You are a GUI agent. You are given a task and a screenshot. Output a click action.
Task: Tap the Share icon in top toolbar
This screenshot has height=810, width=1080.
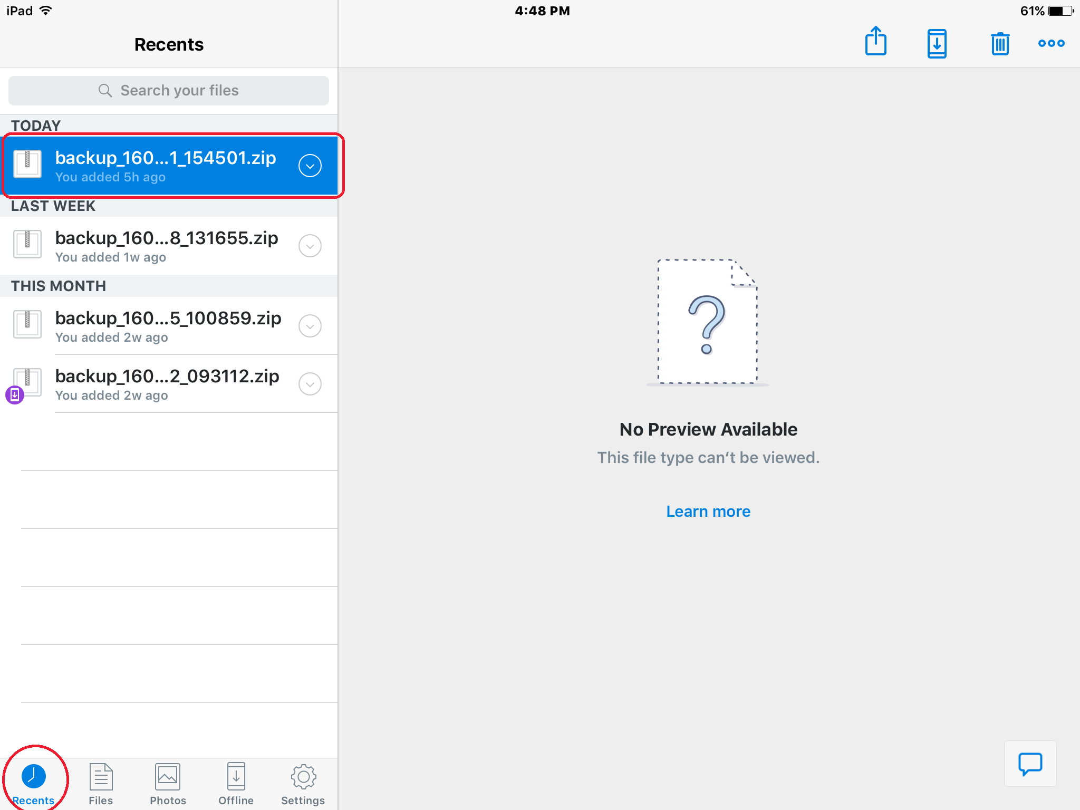(875, 41)
